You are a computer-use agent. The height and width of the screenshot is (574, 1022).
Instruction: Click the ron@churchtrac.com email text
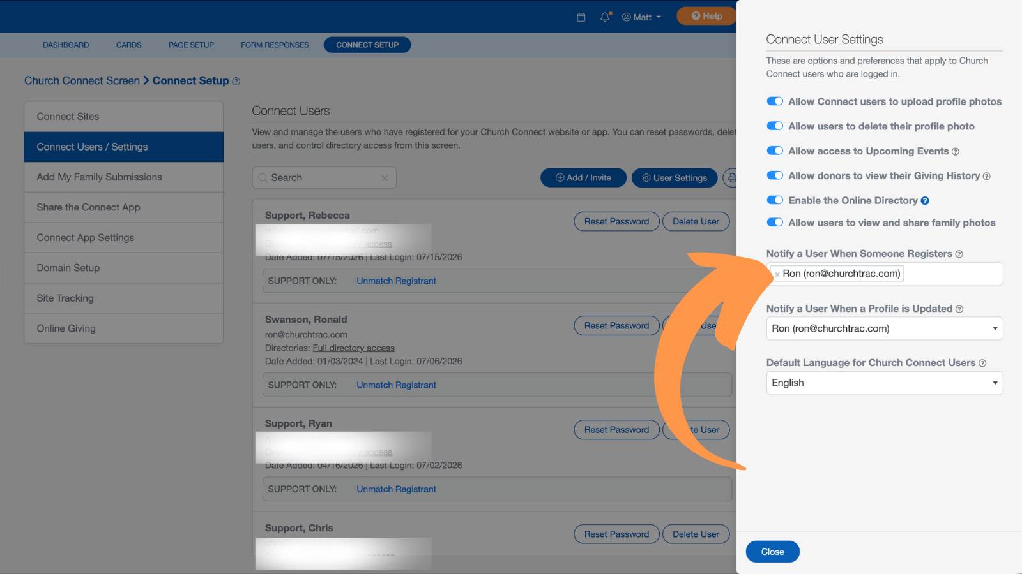(306, 335)
